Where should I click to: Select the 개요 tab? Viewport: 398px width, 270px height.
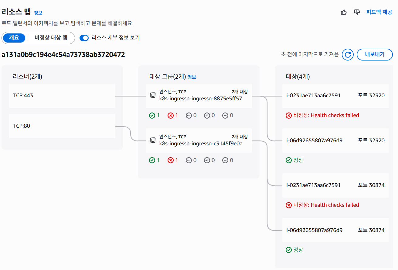14,38
